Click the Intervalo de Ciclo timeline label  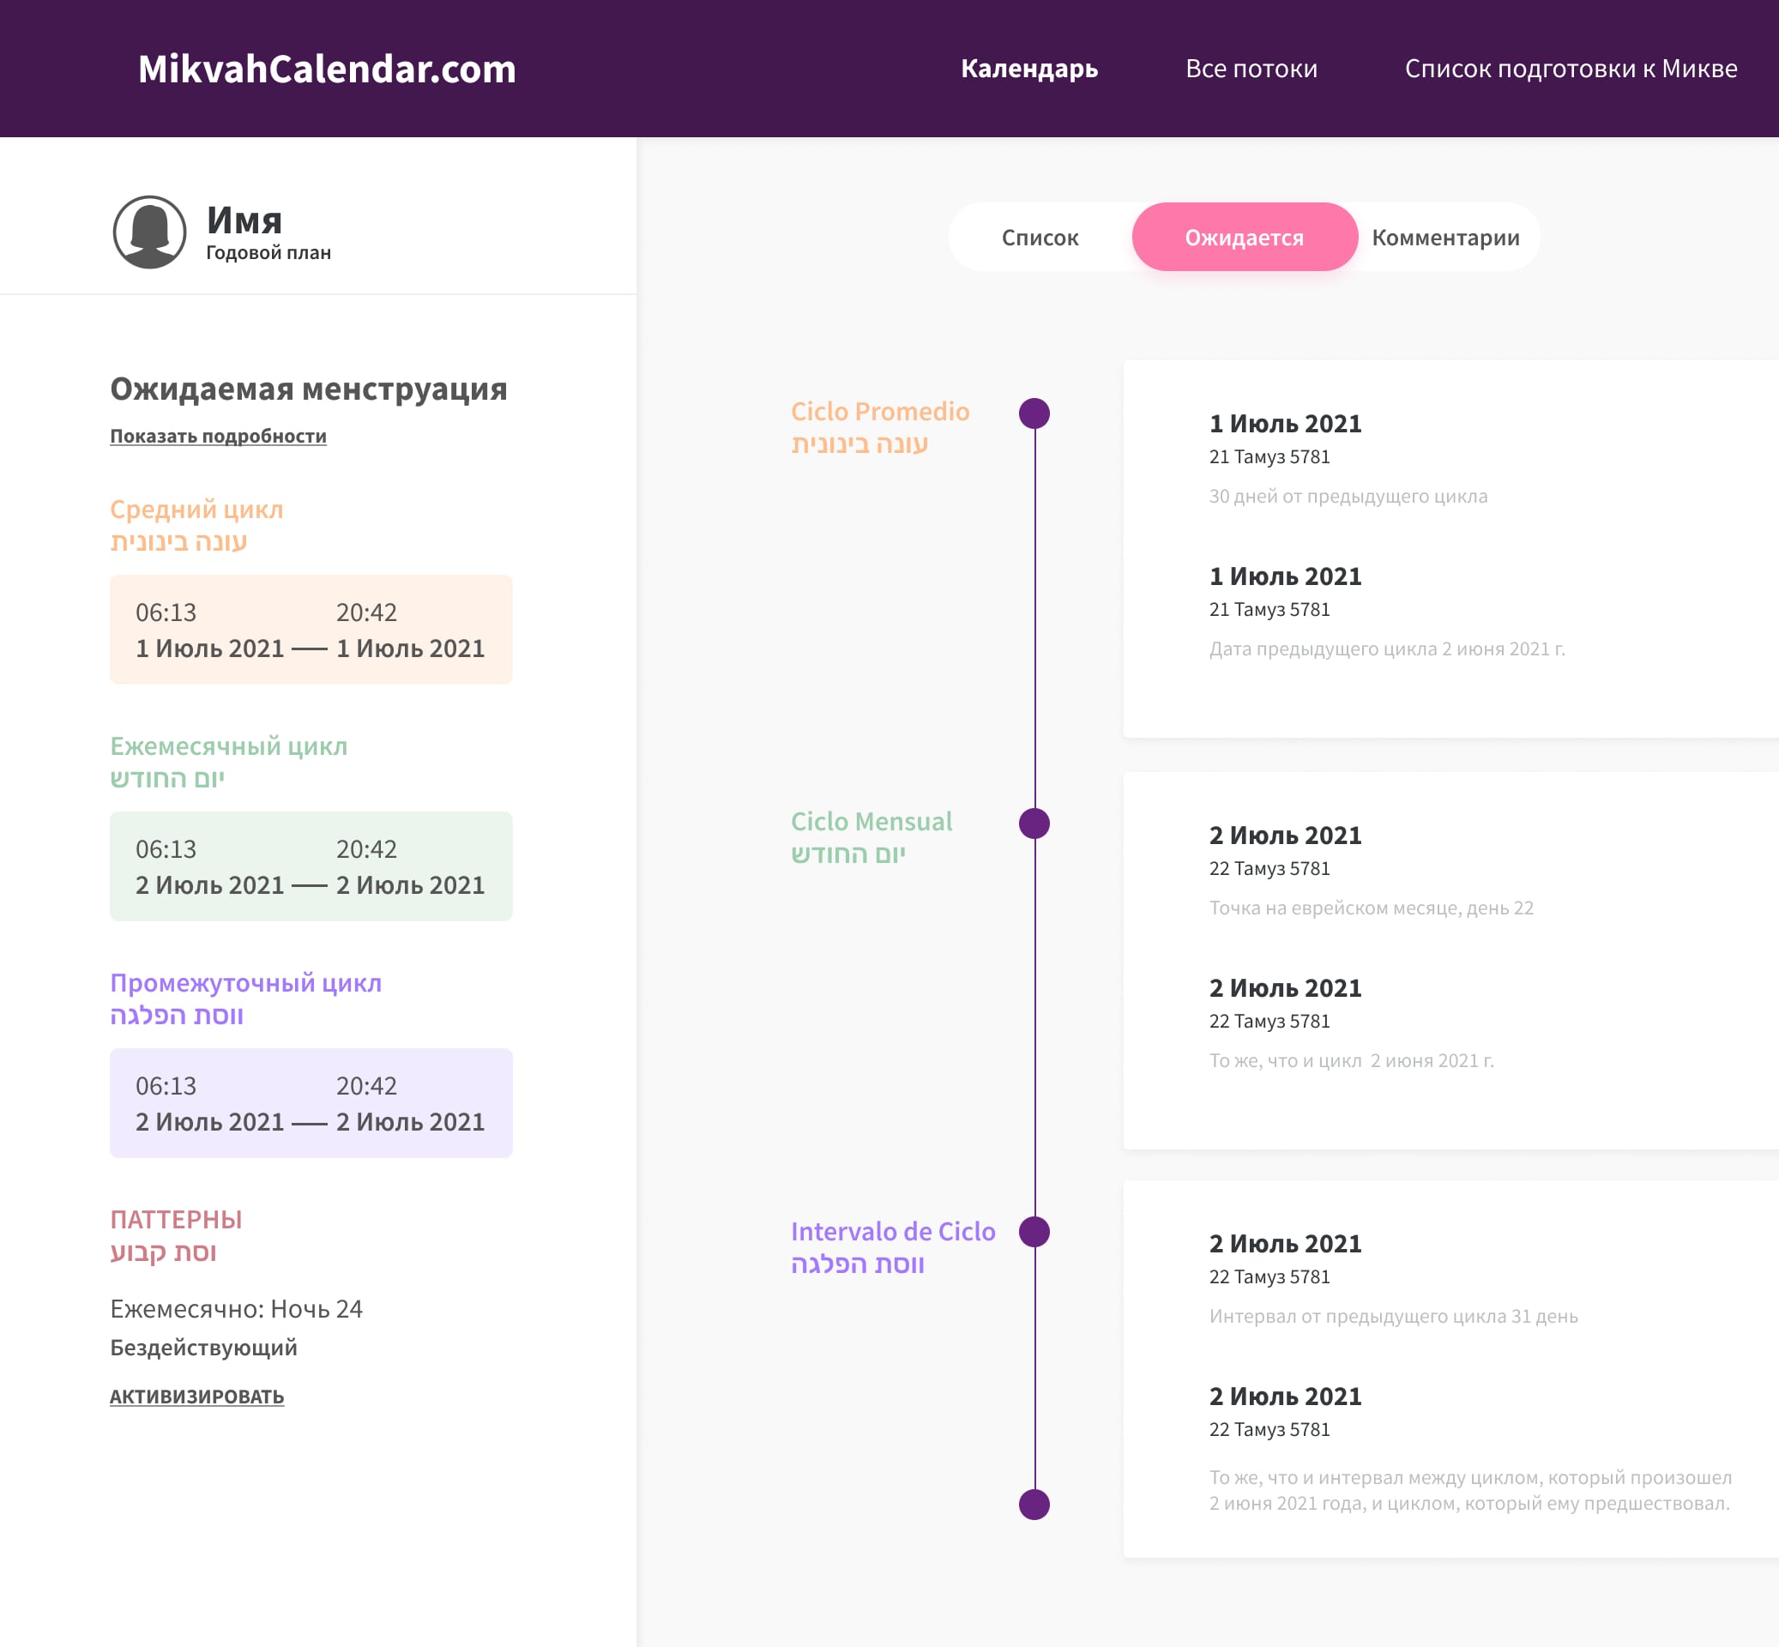point(892,1232)
